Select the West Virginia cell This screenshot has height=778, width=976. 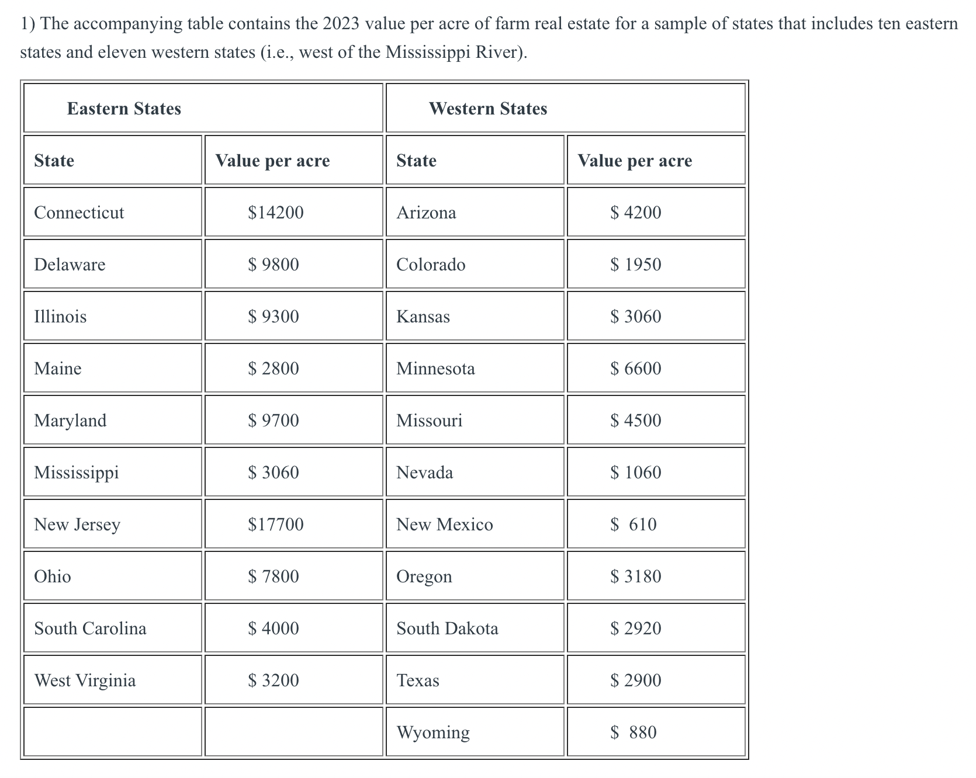[x=113, y=680]
